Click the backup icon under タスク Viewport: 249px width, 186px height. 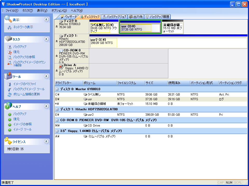coord(10,47)
